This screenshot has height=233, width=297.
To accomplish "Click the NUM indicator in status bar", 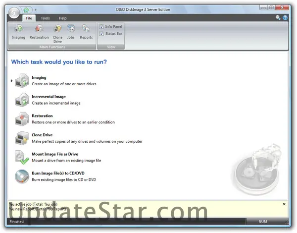I will [x=263, y=222].
